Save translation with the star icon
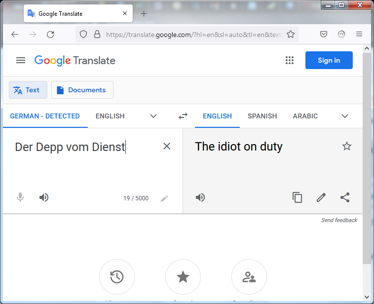This screenshot has width=374, height=304. [x=346, y=146]
